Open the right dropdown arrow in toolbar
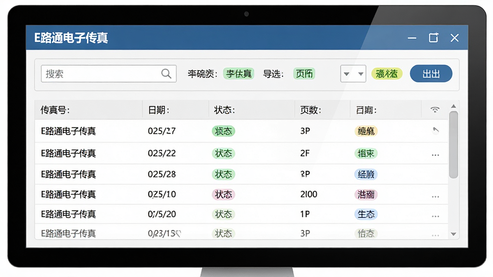 (361, 74)
